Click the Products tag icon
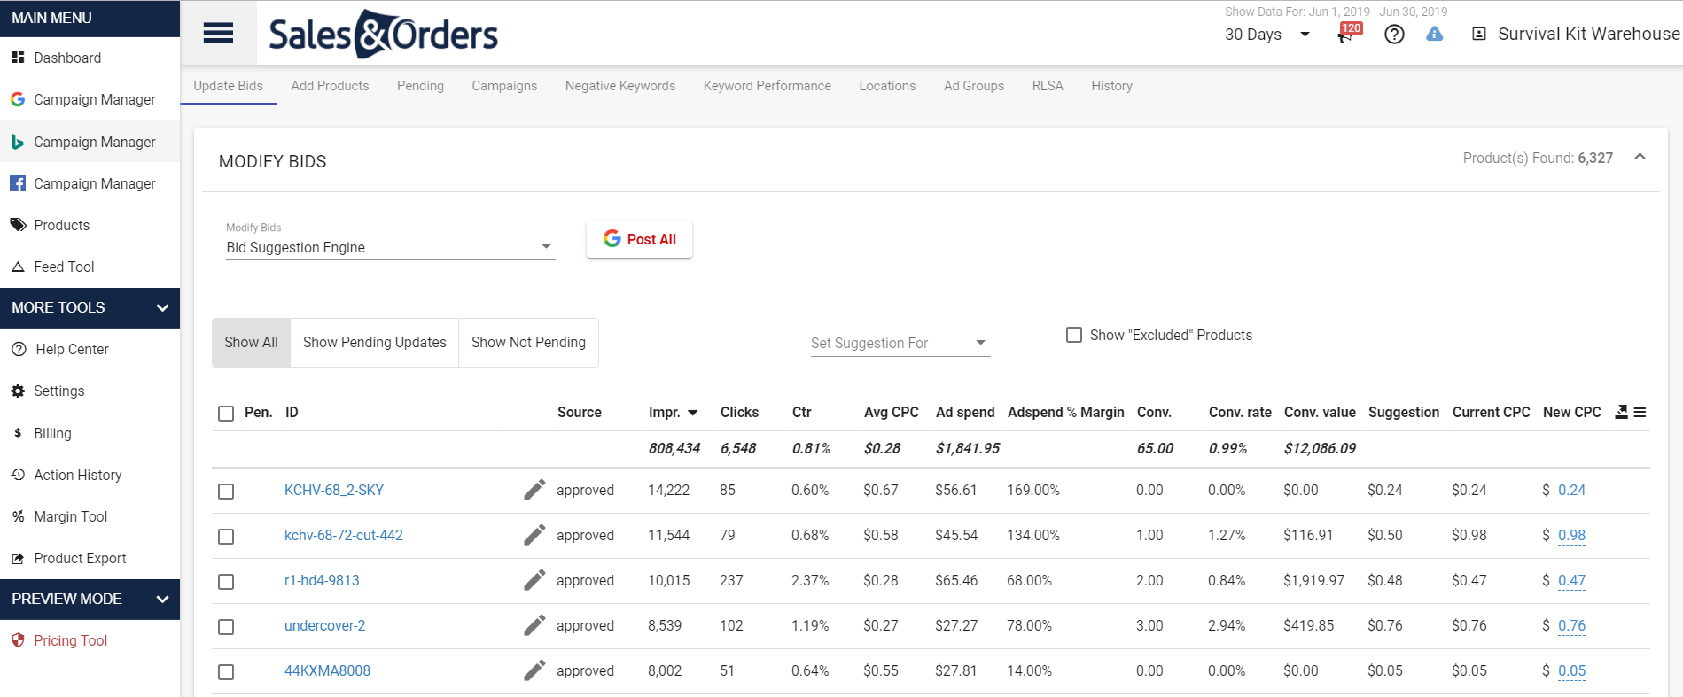This screenshot has width=1683, height=697. pyautogui.click(x=18, y=225)
